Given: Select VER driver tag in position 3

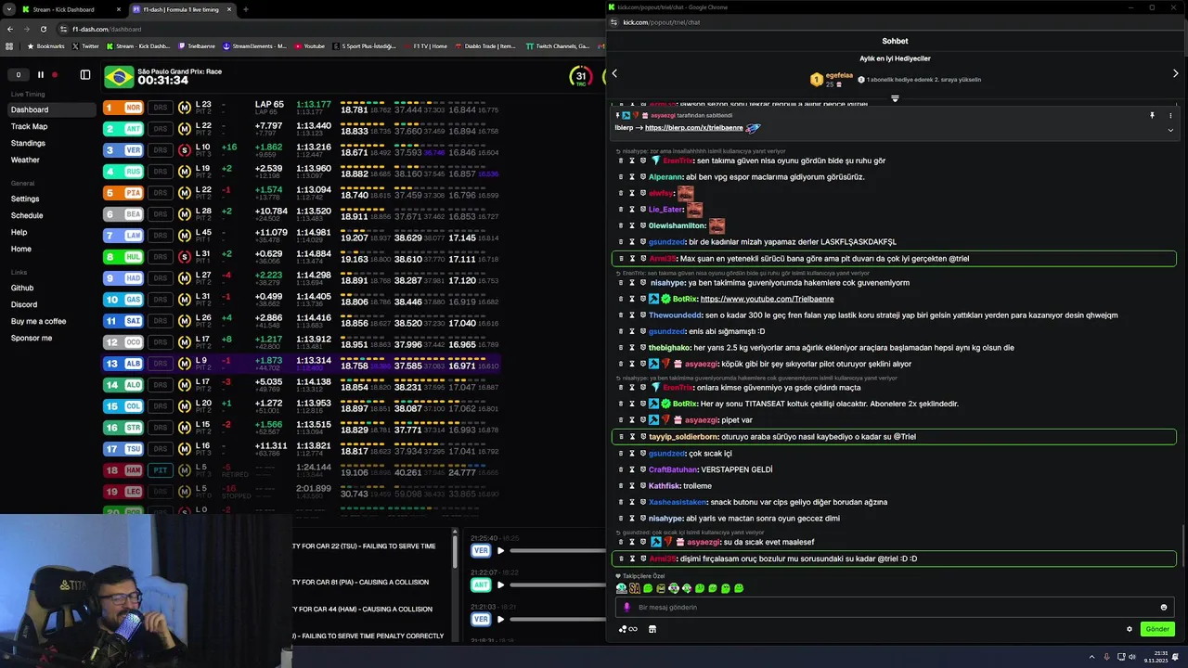Looking at the screenshot, I should 123,150.
